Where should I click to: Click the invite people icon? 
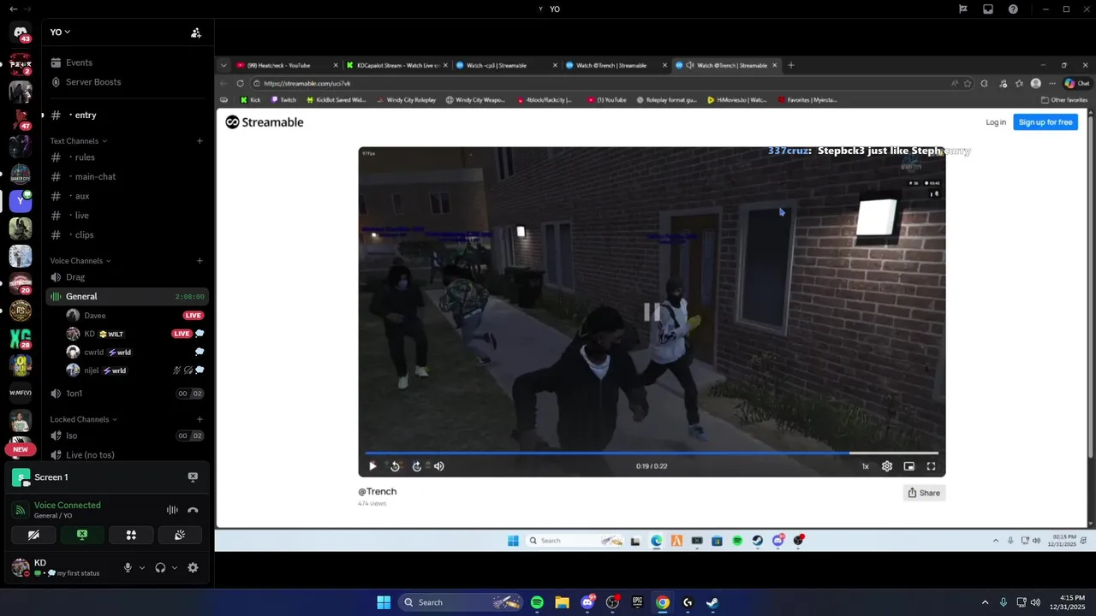(x=196, y=33)
